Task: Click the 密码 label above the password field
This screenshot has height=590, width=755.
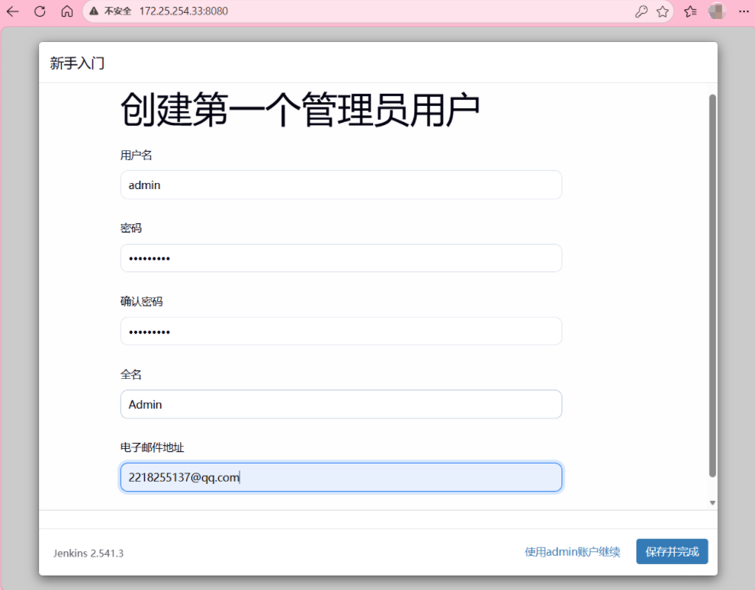Action: tap(130, 228)
